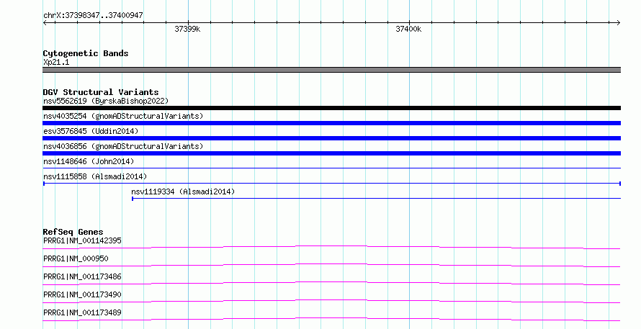641x329 pixels.
Task: Click the nsv1115858 variant line
Action: tap(331, 184)
